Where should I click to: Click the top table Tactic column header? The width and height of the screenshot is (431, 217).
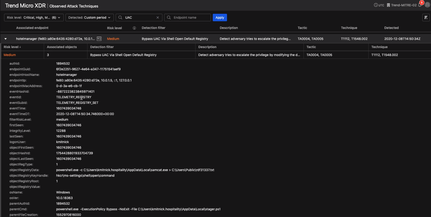pos(302,28)
